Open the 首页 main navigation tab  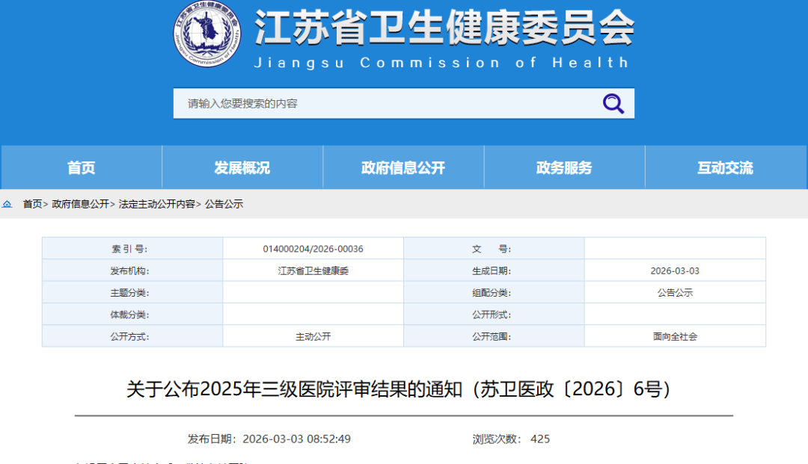tap(82, 168)
